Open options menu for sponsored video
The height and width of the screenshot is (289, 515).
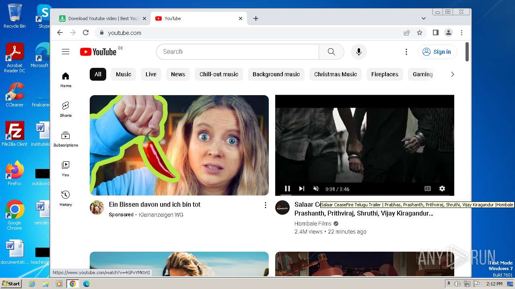point(265,205)
